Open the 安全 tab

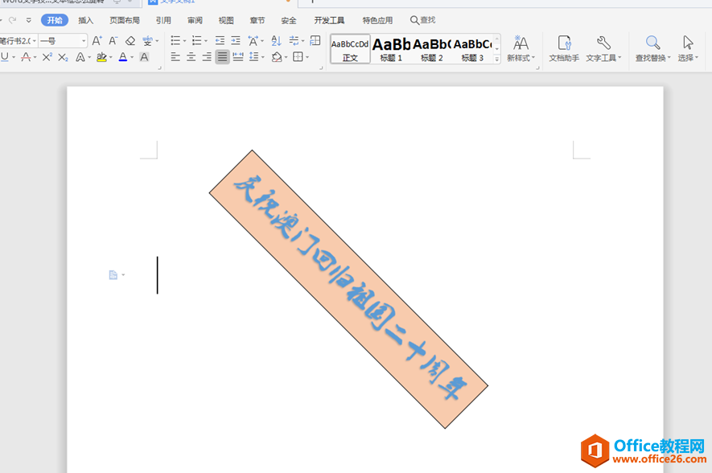click(288, 20)
